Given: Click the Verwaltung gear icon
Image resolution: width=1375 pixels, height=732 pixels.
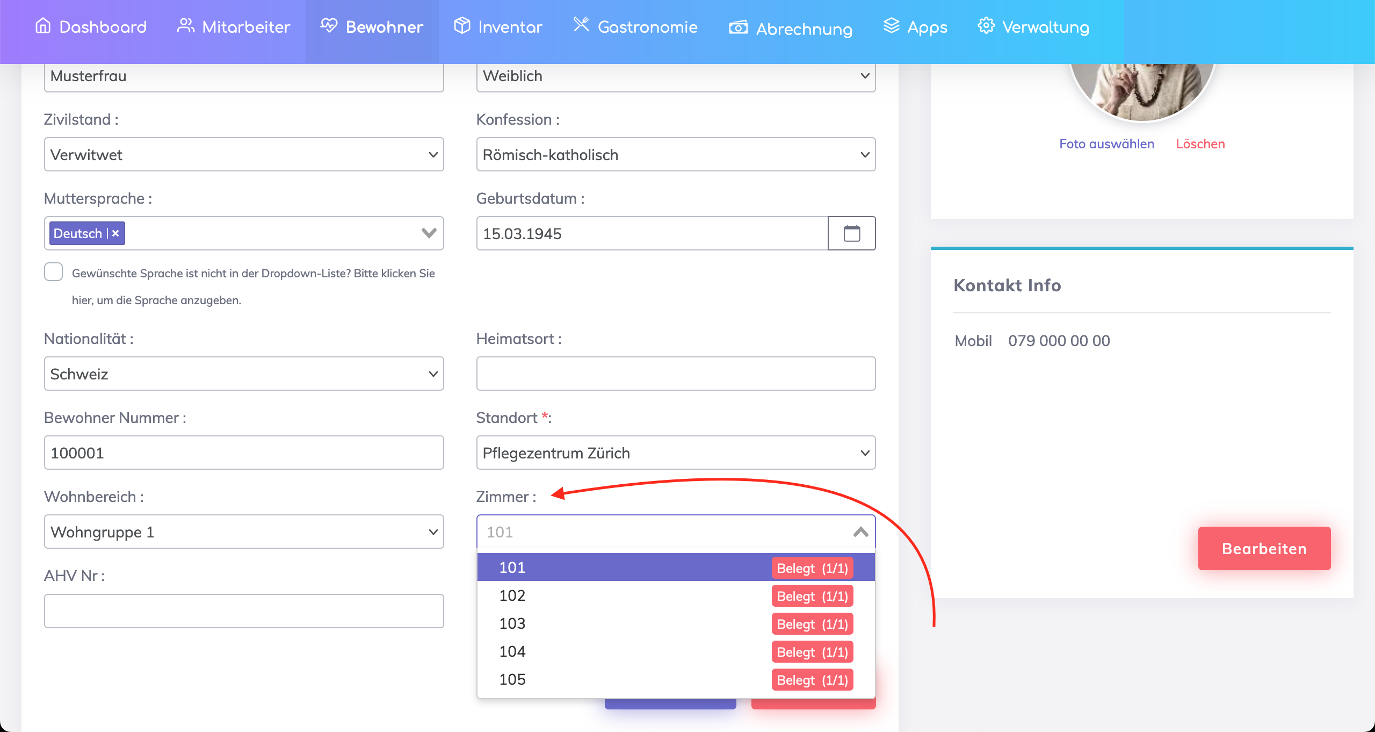Looking at the screenshot, I should 986,26.
